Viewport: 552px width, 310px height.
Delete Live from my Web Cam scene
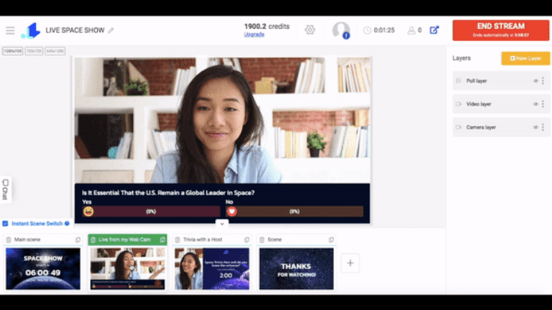pyautogui.click(x=93, y=240)
